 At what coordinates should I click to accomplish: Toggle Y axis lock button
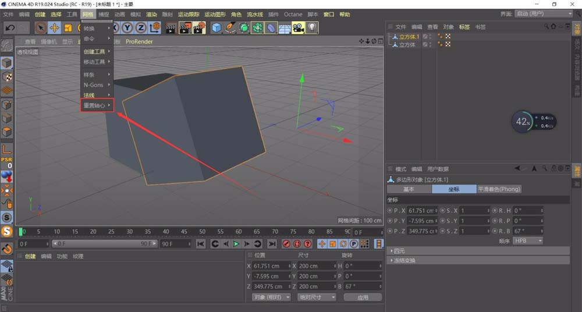(x=127, y=28)
